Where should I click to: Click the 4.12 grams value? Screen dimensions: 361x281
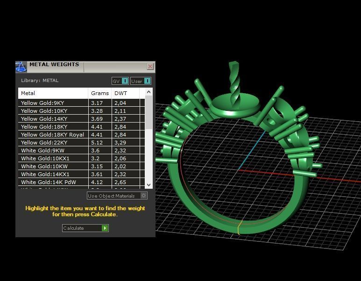pos(97,182)
